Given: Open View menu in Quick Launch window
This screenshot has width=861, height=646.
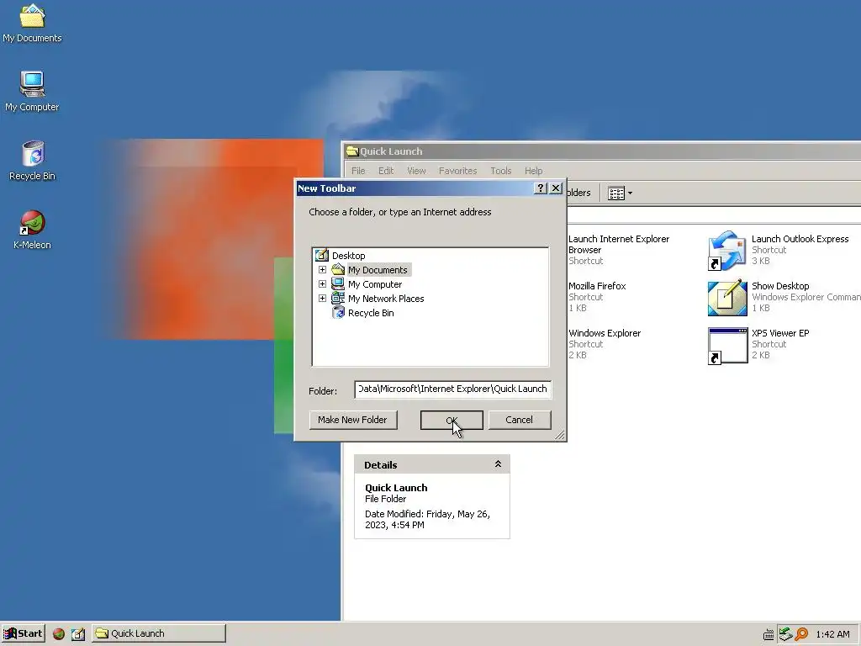Looking at the screenshot, I should pos(416,171).
